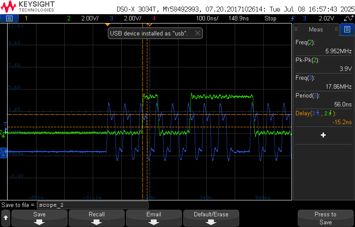Open the Recall softkey menu
The height and width of the screenshot is (227, 355).
(96, 218)
